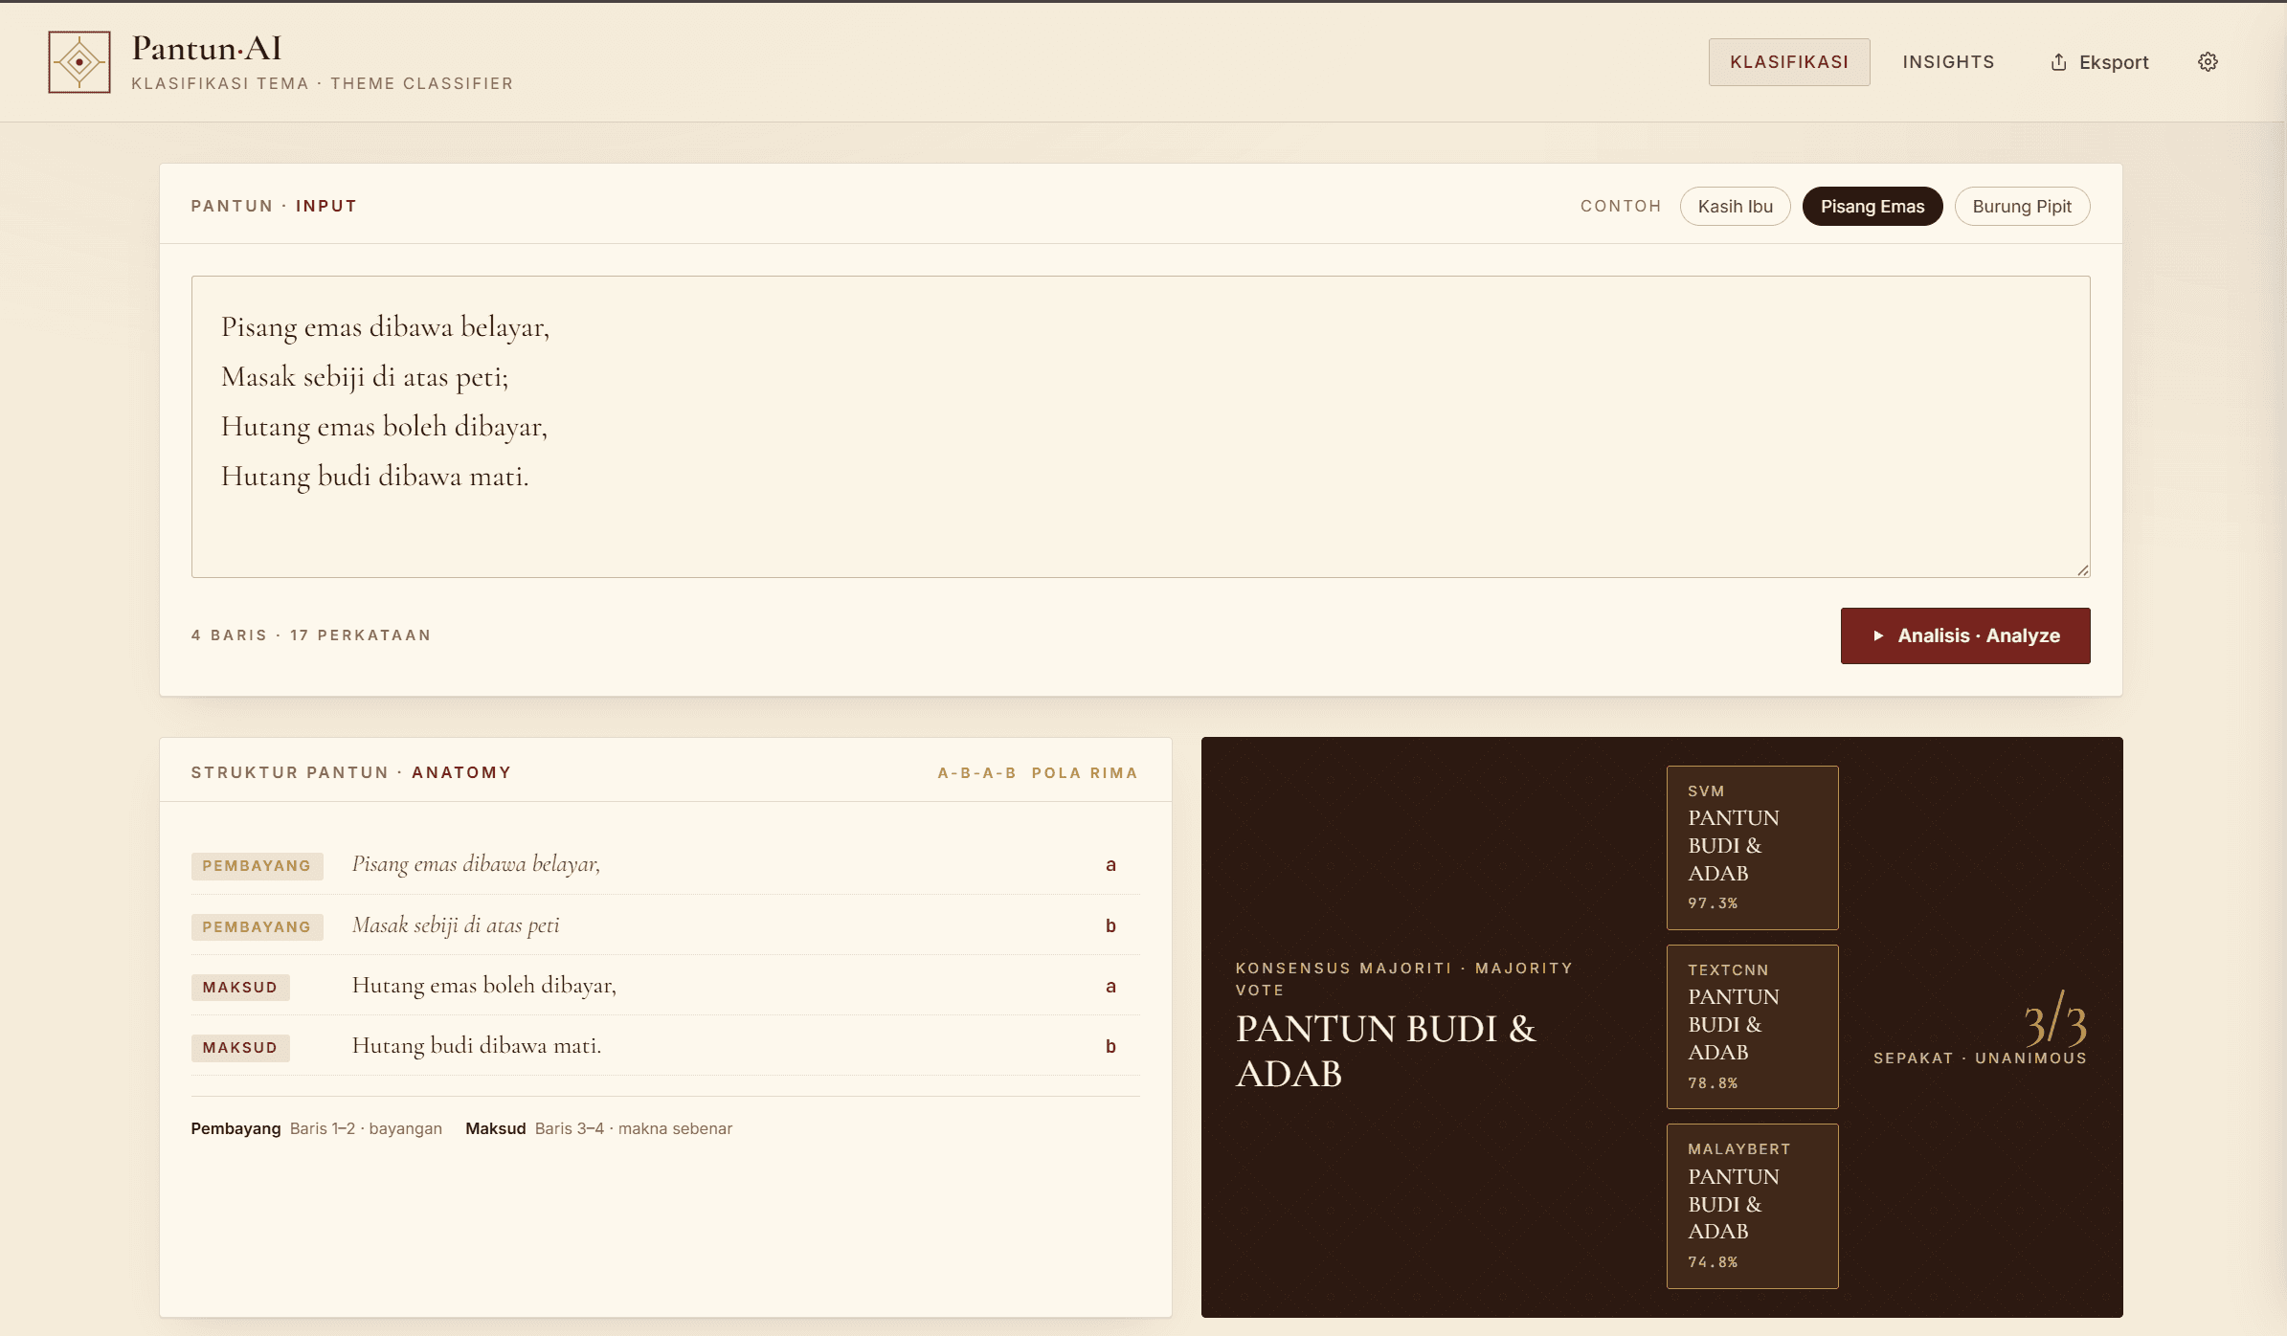Click the 'Pembayang Baris 1–2 · bayangan' legend
The image size is (2287, 1336).
click(316, 1129)
